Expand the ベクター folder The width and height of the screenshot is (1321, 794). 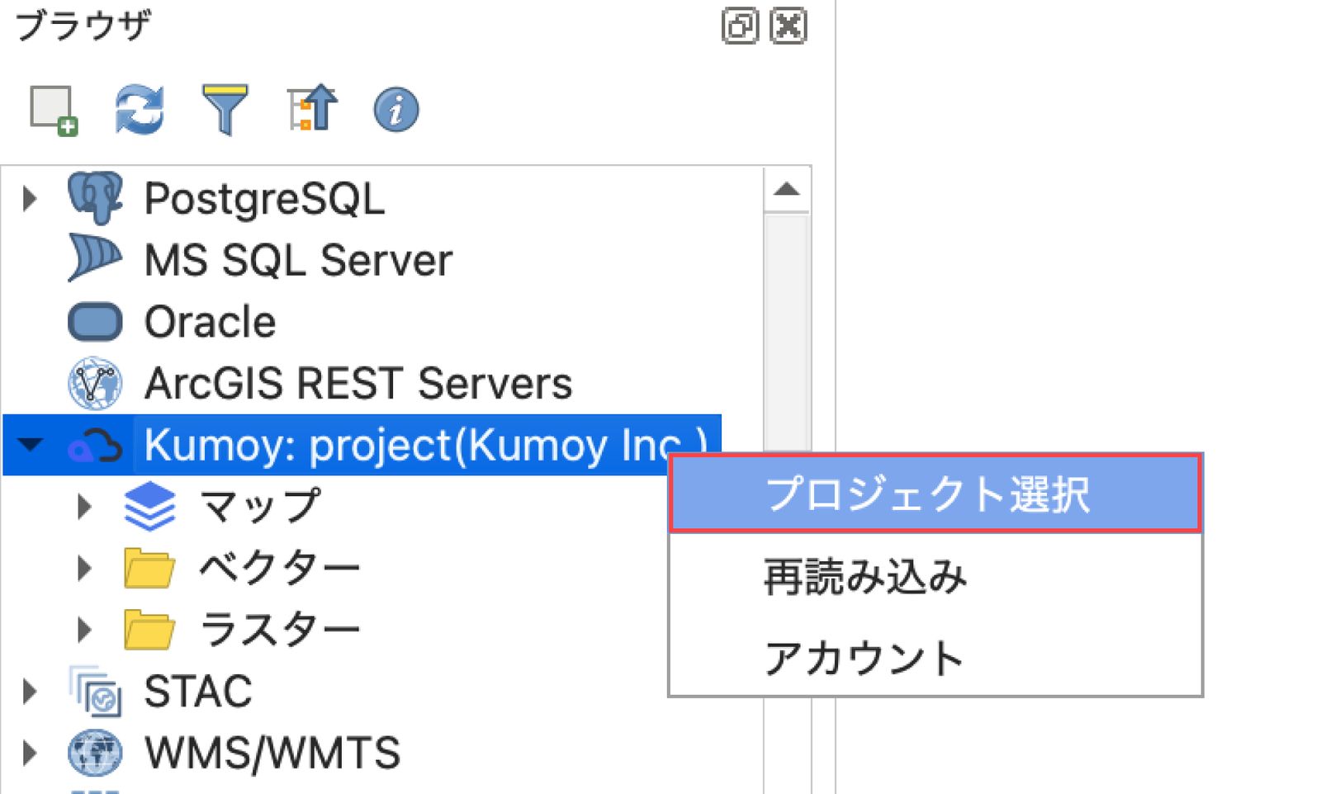coord(84,568)
